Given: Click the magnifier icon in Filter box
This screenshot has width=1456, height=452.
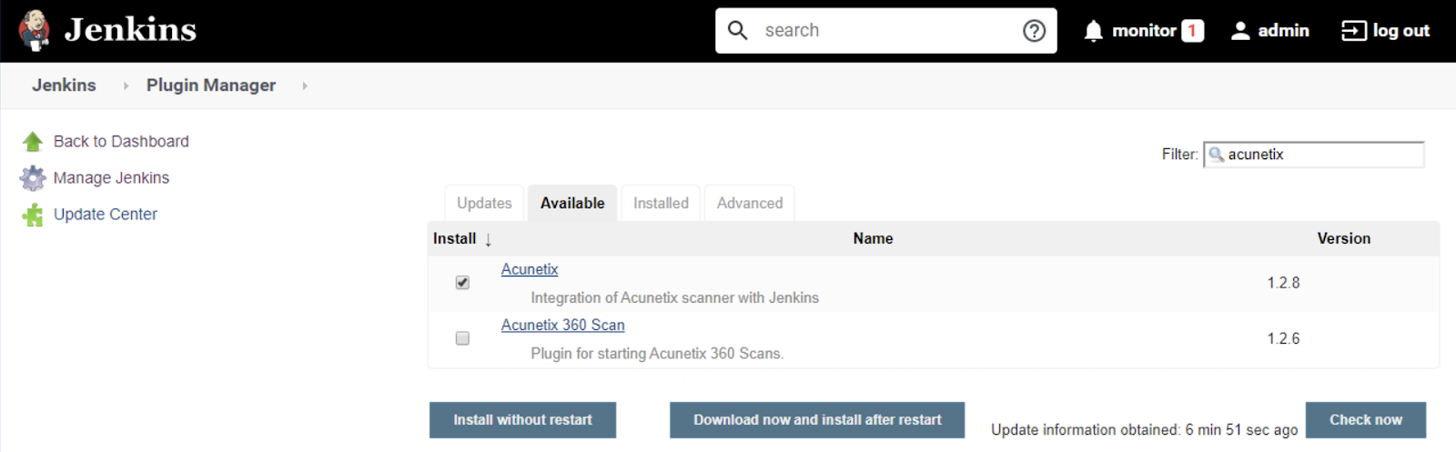Looking at the screenshot, I should [1216, 154].
